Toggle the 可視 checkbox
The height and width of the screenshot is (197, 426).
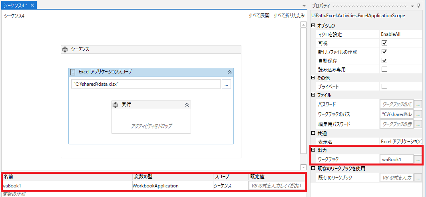[384, 43]
